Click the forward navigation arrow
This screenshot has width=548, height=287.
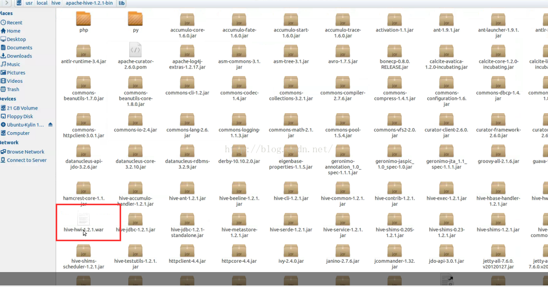7,3
